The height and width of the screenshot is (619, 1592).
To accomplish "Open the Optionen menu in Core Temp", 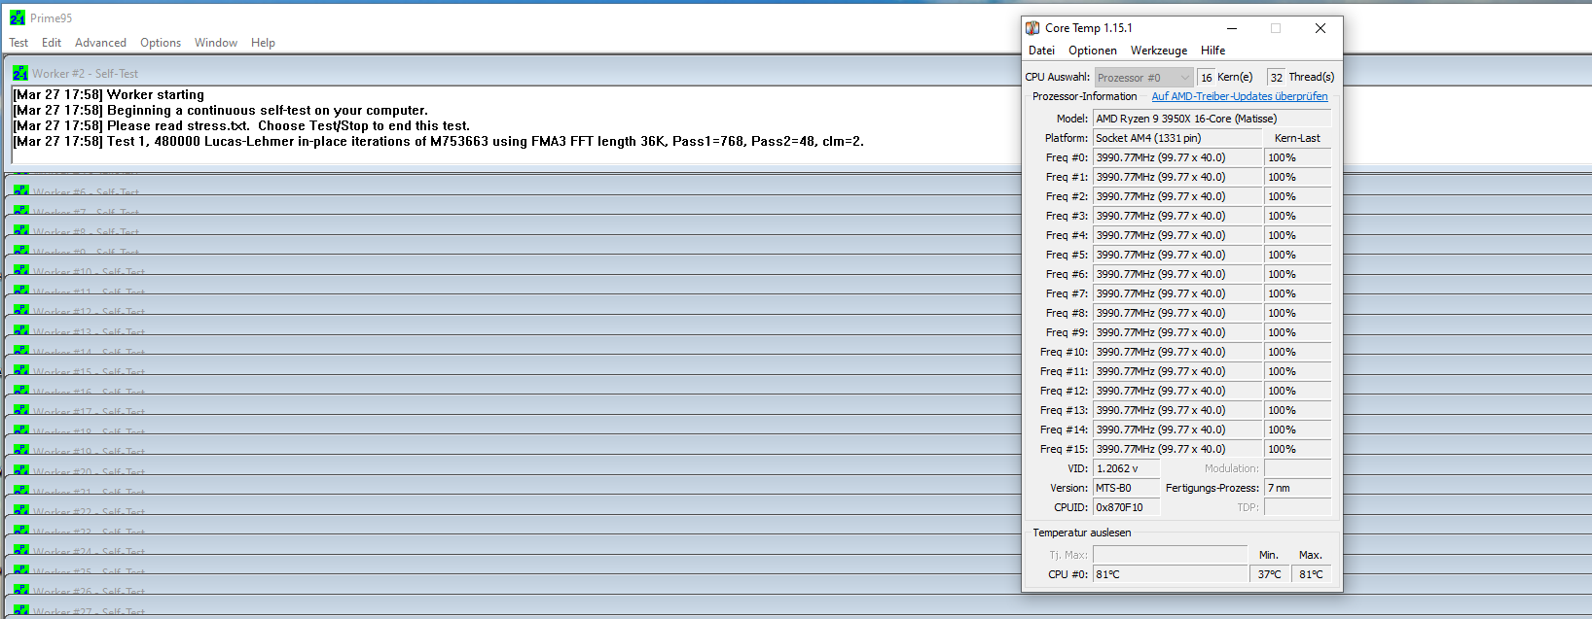I will 1093,51.
